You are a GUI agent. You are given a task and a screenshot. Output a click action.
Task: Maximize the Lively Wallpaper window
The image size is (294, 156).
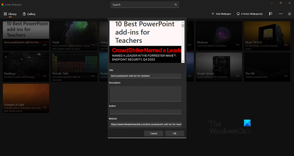281,3
